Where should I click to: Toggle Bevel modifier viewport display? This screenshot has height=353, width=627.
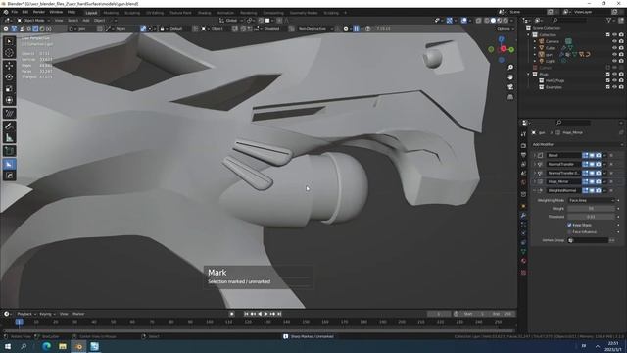[x=592, y=155]
